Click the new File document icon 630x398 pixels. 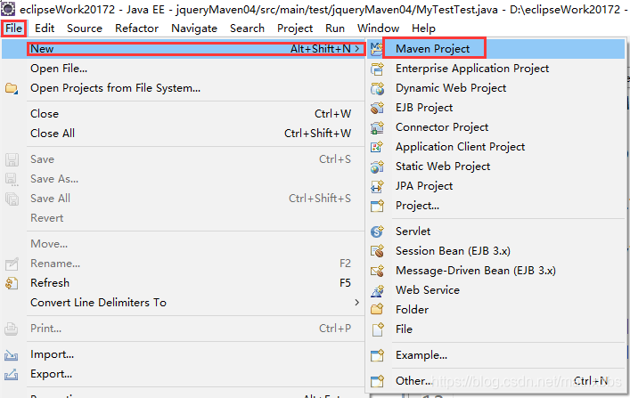click(x=377, y=329)
